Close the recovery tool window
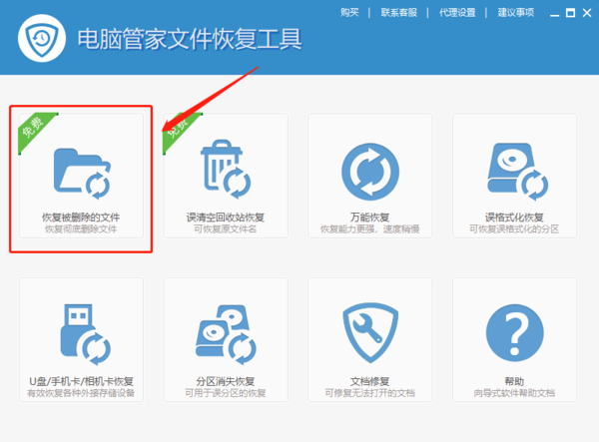This screenshot has height=442, width=599. pyautogui.click(x=587, y=13)
